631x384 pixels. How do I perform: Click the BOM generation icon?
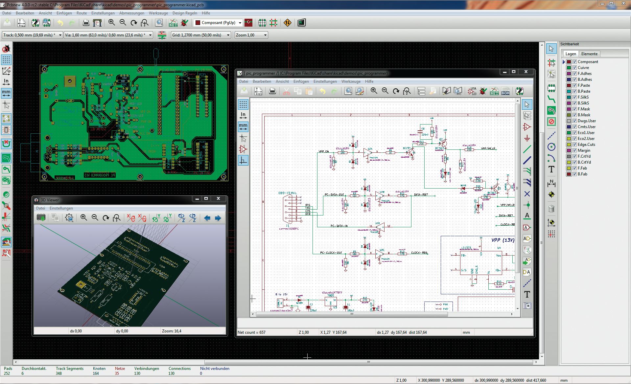(505, 91)
